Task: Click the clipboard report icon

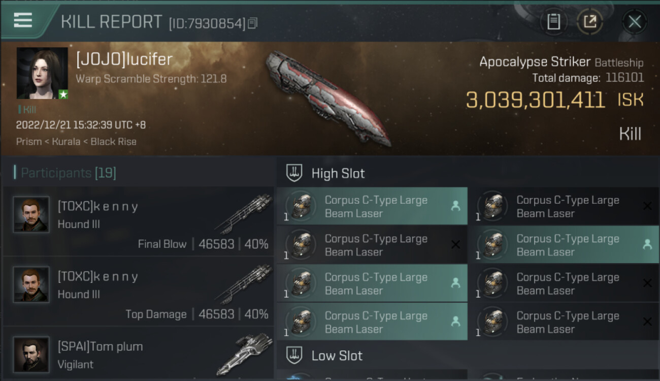Action: [x=553, y=22]
